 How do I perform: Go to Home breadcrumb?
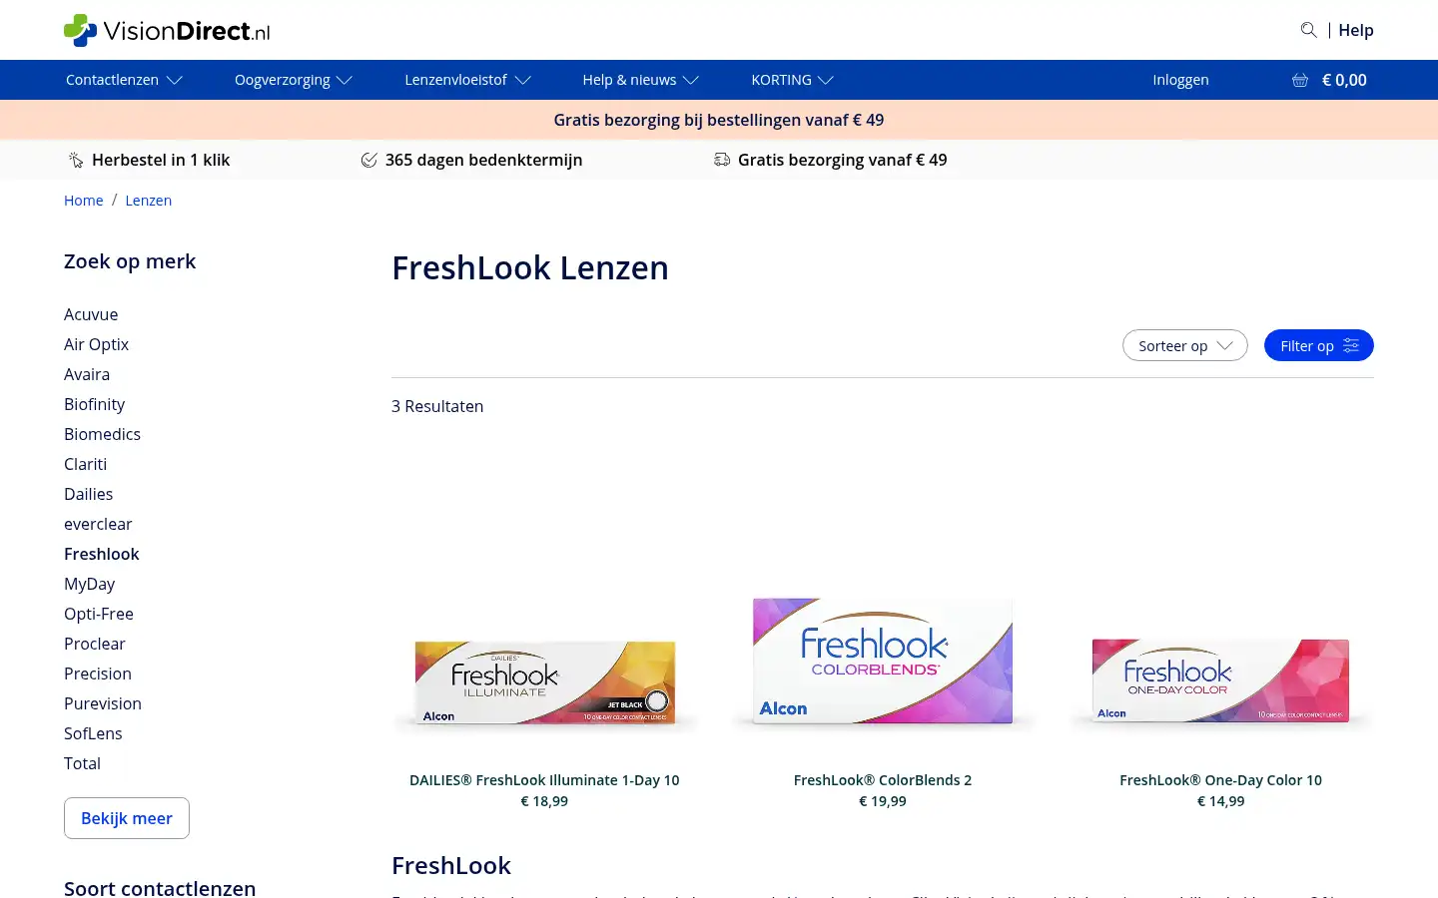tap(84, 201)
